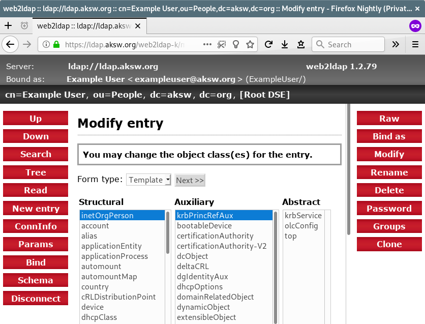425x324 pixels.
Task: Open the Schema command link
Action: (x=36, y=280)
